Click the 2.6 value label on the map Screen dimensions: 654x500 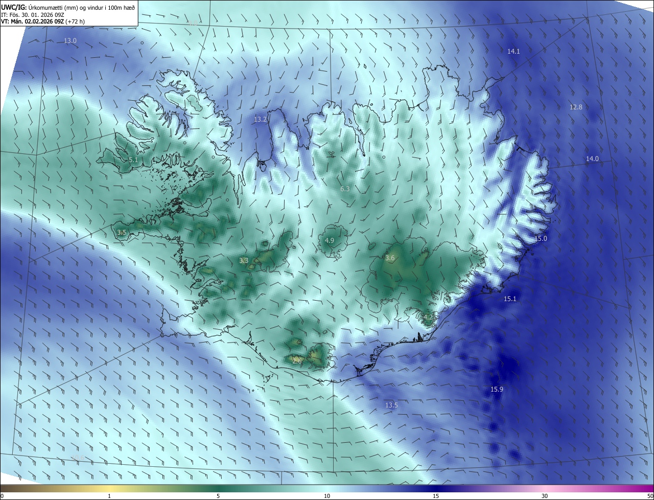[297, 360]
